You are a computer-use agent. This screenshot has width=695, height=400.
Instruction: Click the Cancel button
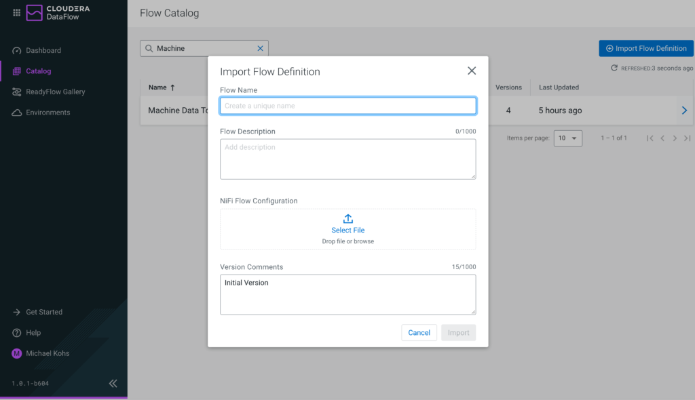pos(419,332)
